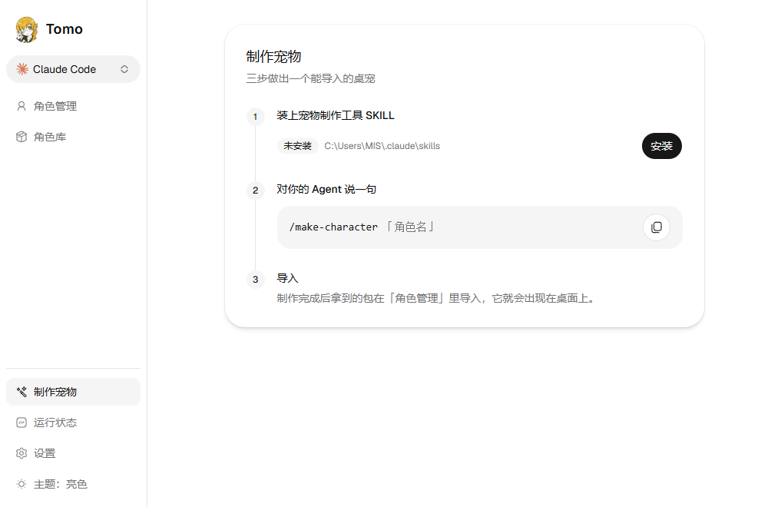The height and width of the screenshot is (507, 781).
Task: Click the Tomo avatar logo
Action: (26, 29)
